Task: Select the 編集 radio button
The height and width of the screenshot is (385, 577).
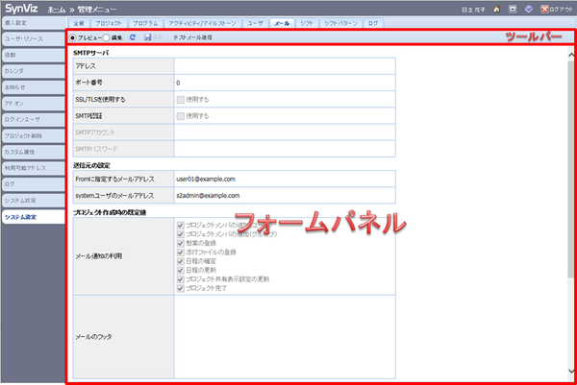Action: pos(106,37)
